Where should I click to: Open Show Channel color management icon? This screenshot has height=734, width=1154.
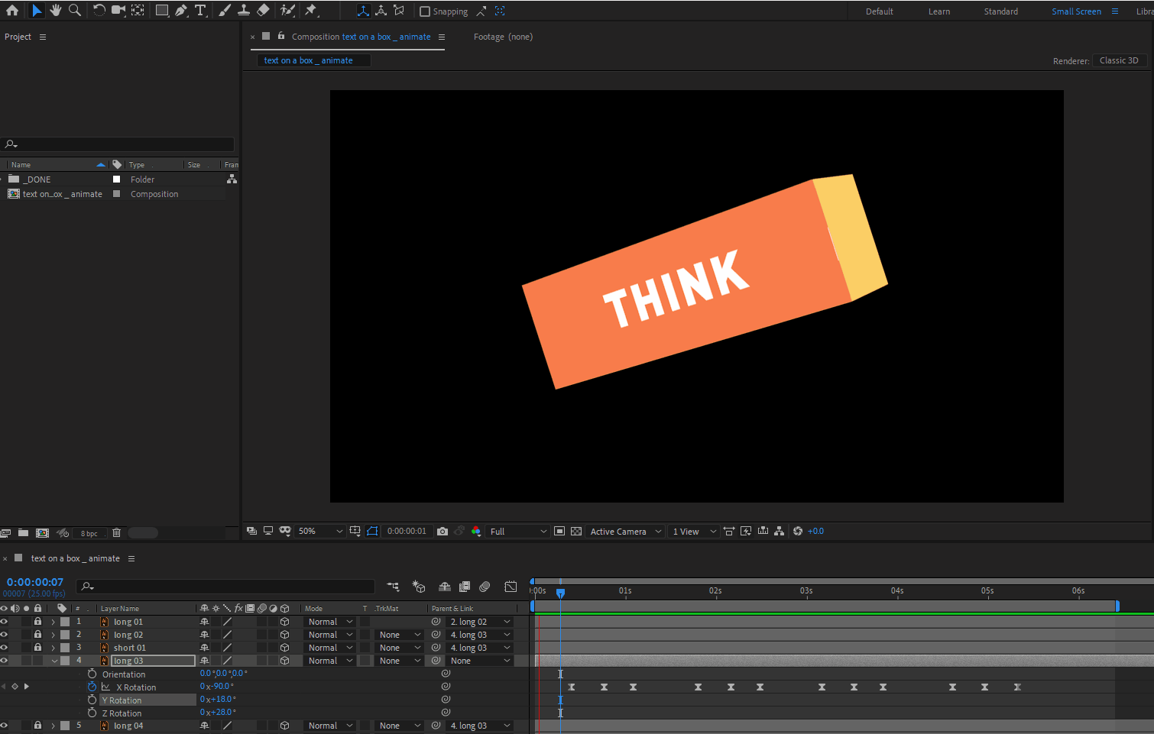tap(476, 531)
